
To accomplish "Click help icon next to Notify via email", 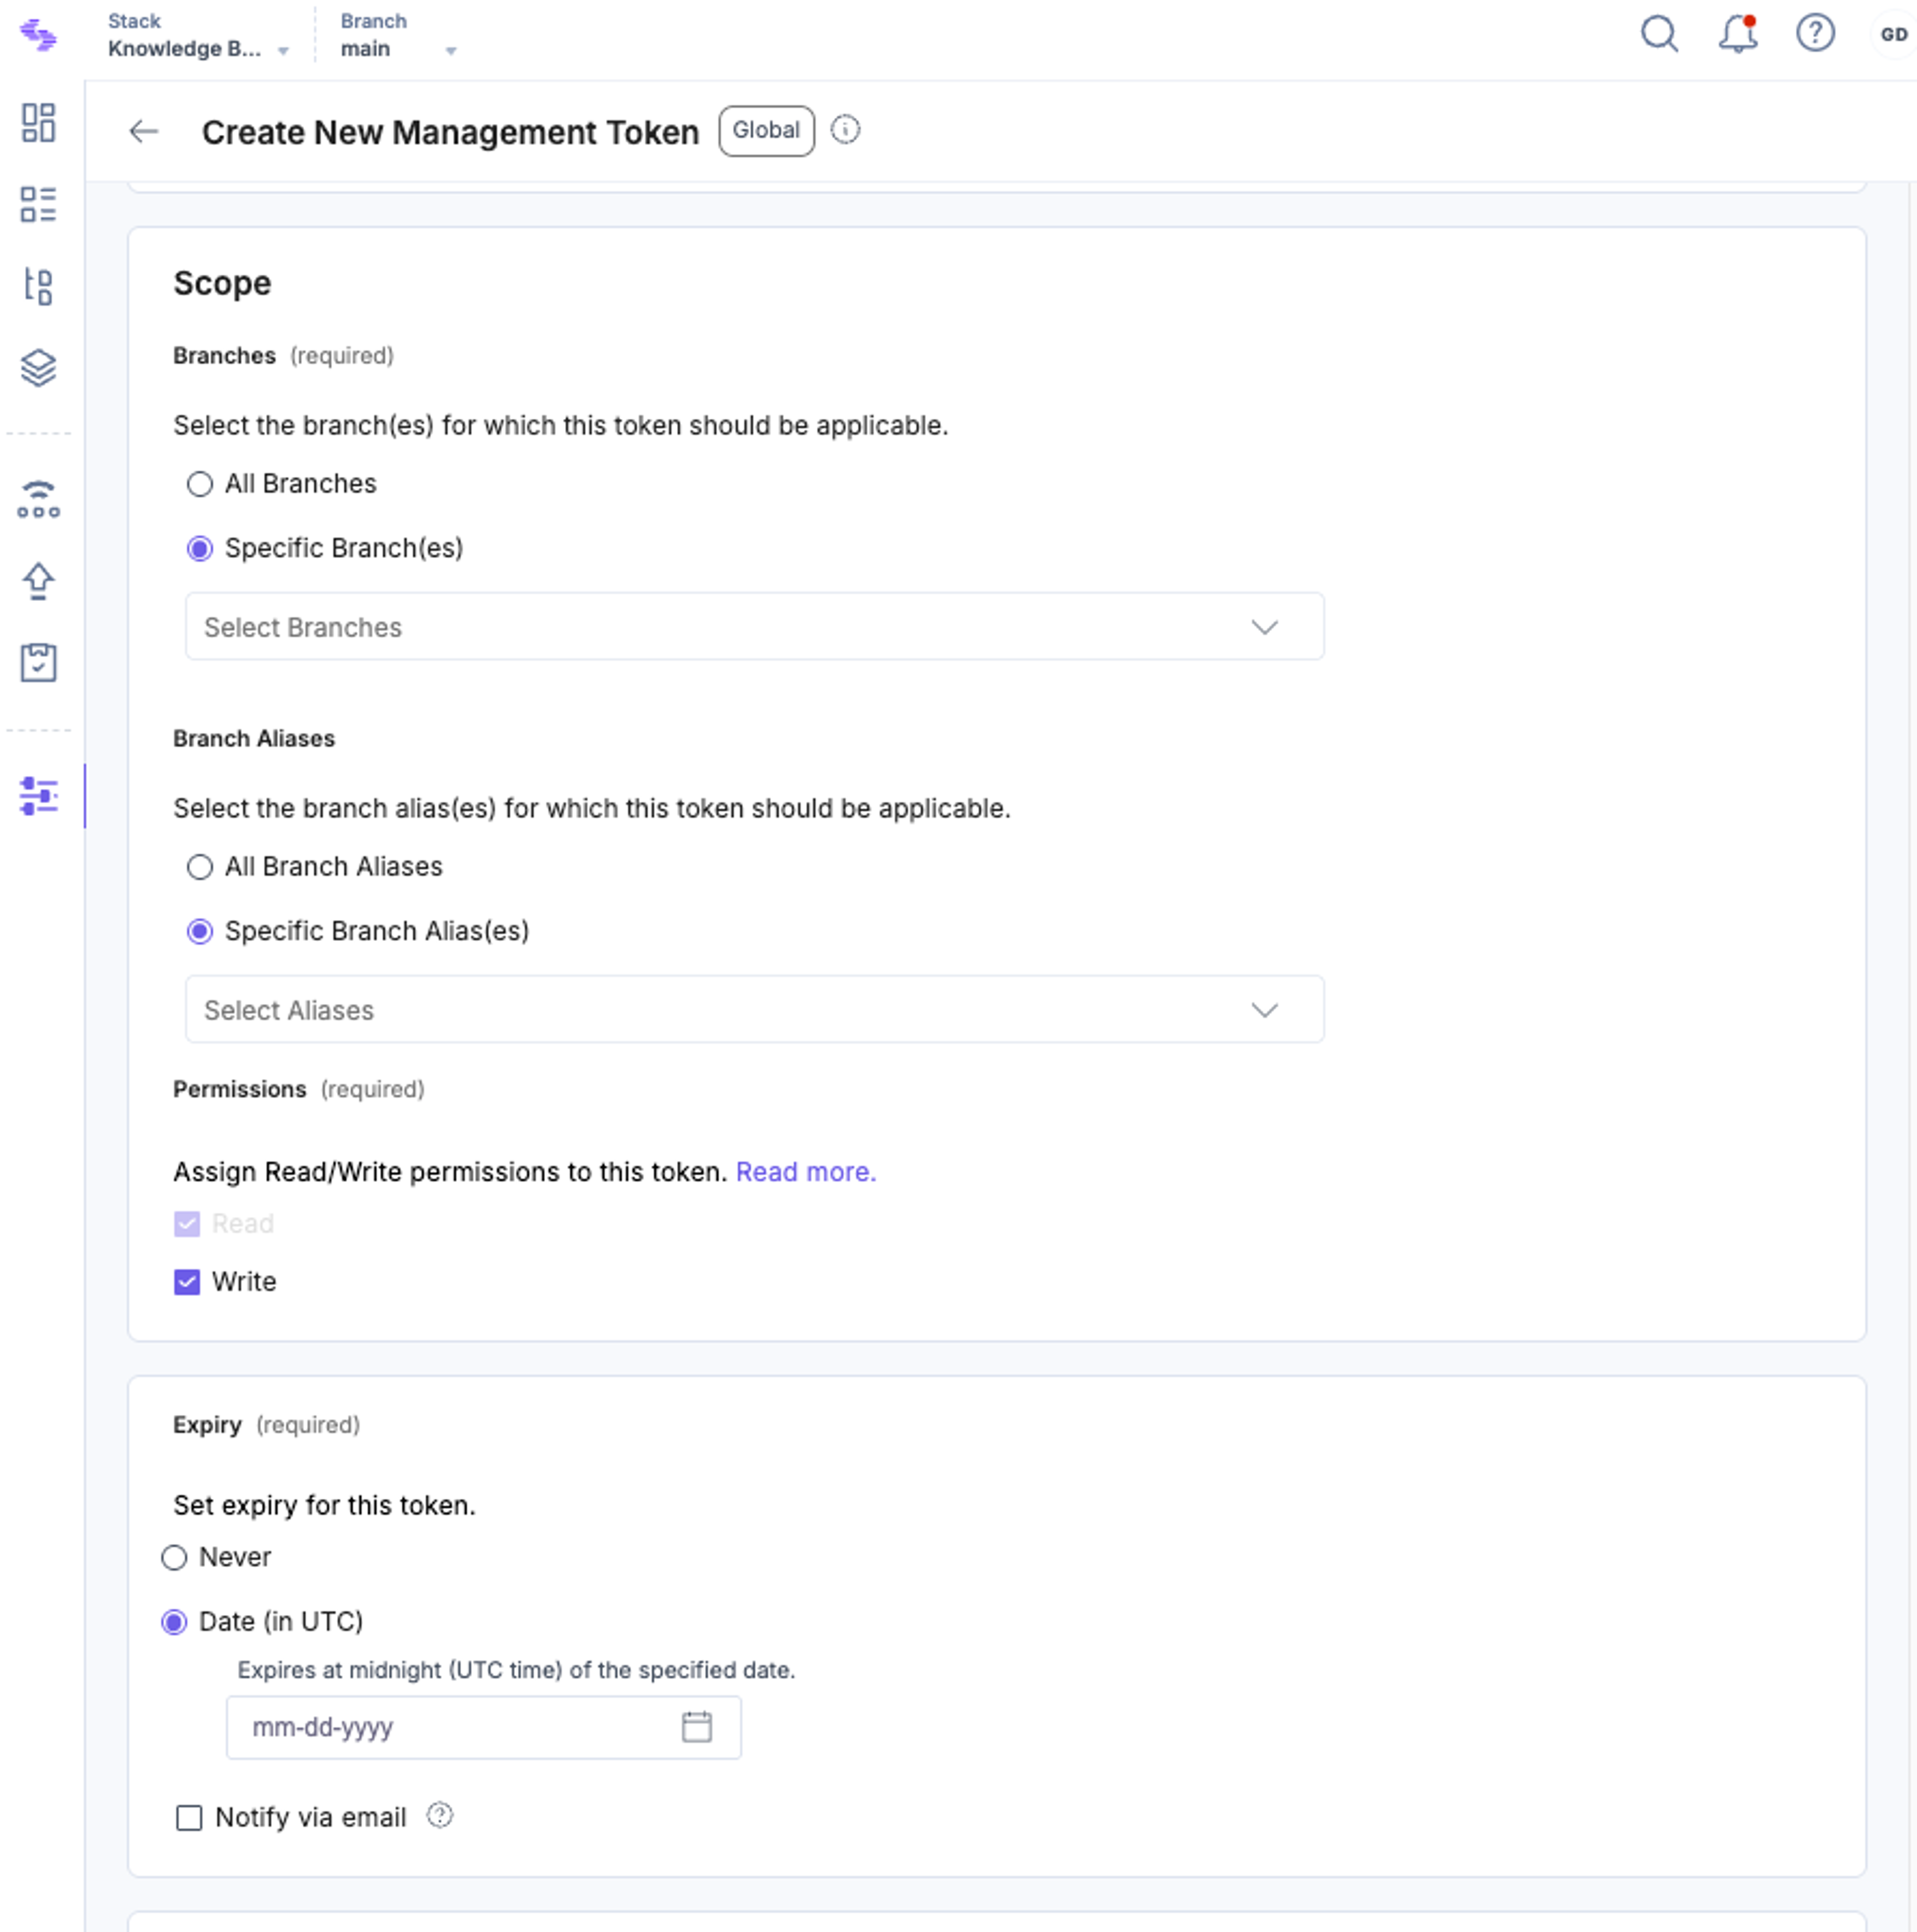I will point(439,1815).
